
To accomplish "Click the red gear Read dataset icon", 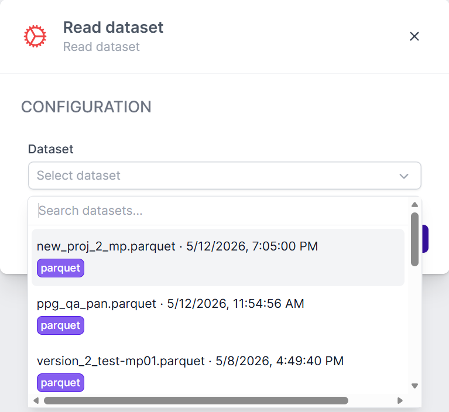I will click(35, 36).
